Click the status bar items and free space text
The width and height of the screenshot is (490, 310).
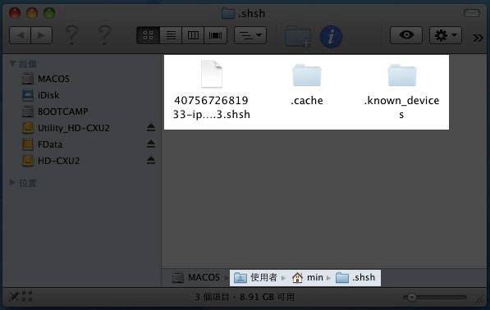(x=245, y=297)
